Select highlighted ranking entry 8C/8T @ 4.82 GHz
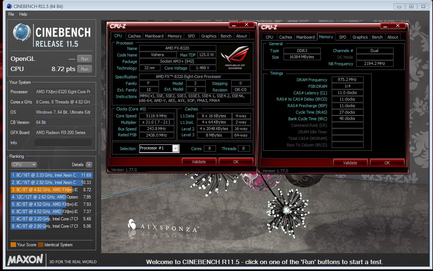Screen dimensions: 433x271 [52, 190]
